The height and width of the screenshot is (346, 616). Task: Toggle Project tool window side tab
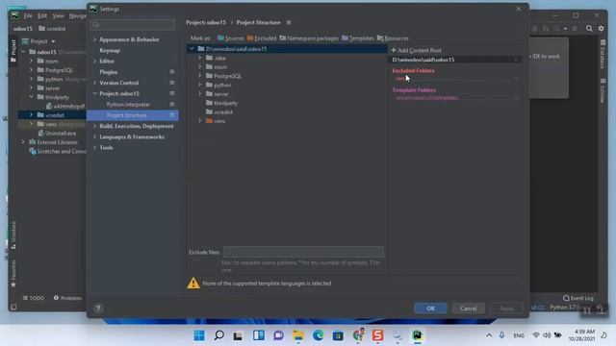pyautogui.click(x=13, y=51)
